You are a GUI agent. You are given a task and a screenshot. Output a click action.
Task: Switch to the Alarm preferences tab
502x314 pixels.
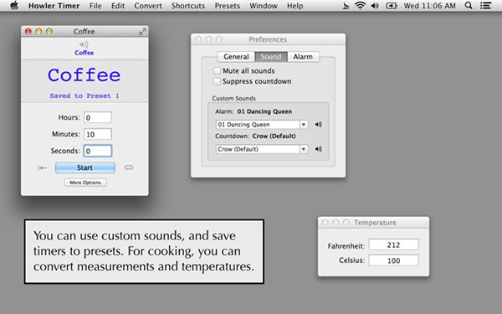click(x=303, y=57)
